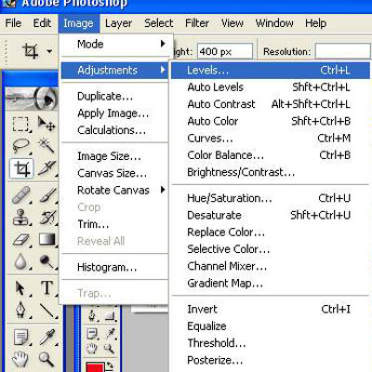Choose Color Balance...

pyautogui.click(x=271, y=155)
